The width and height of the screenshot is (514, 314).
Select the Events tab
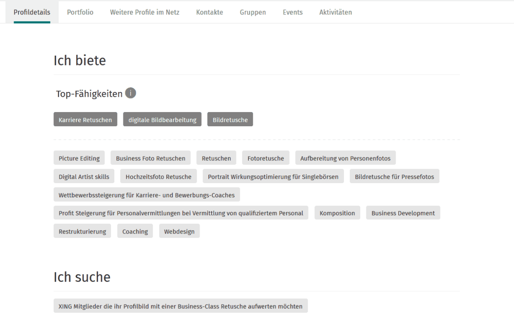click(x=293, y=12)
